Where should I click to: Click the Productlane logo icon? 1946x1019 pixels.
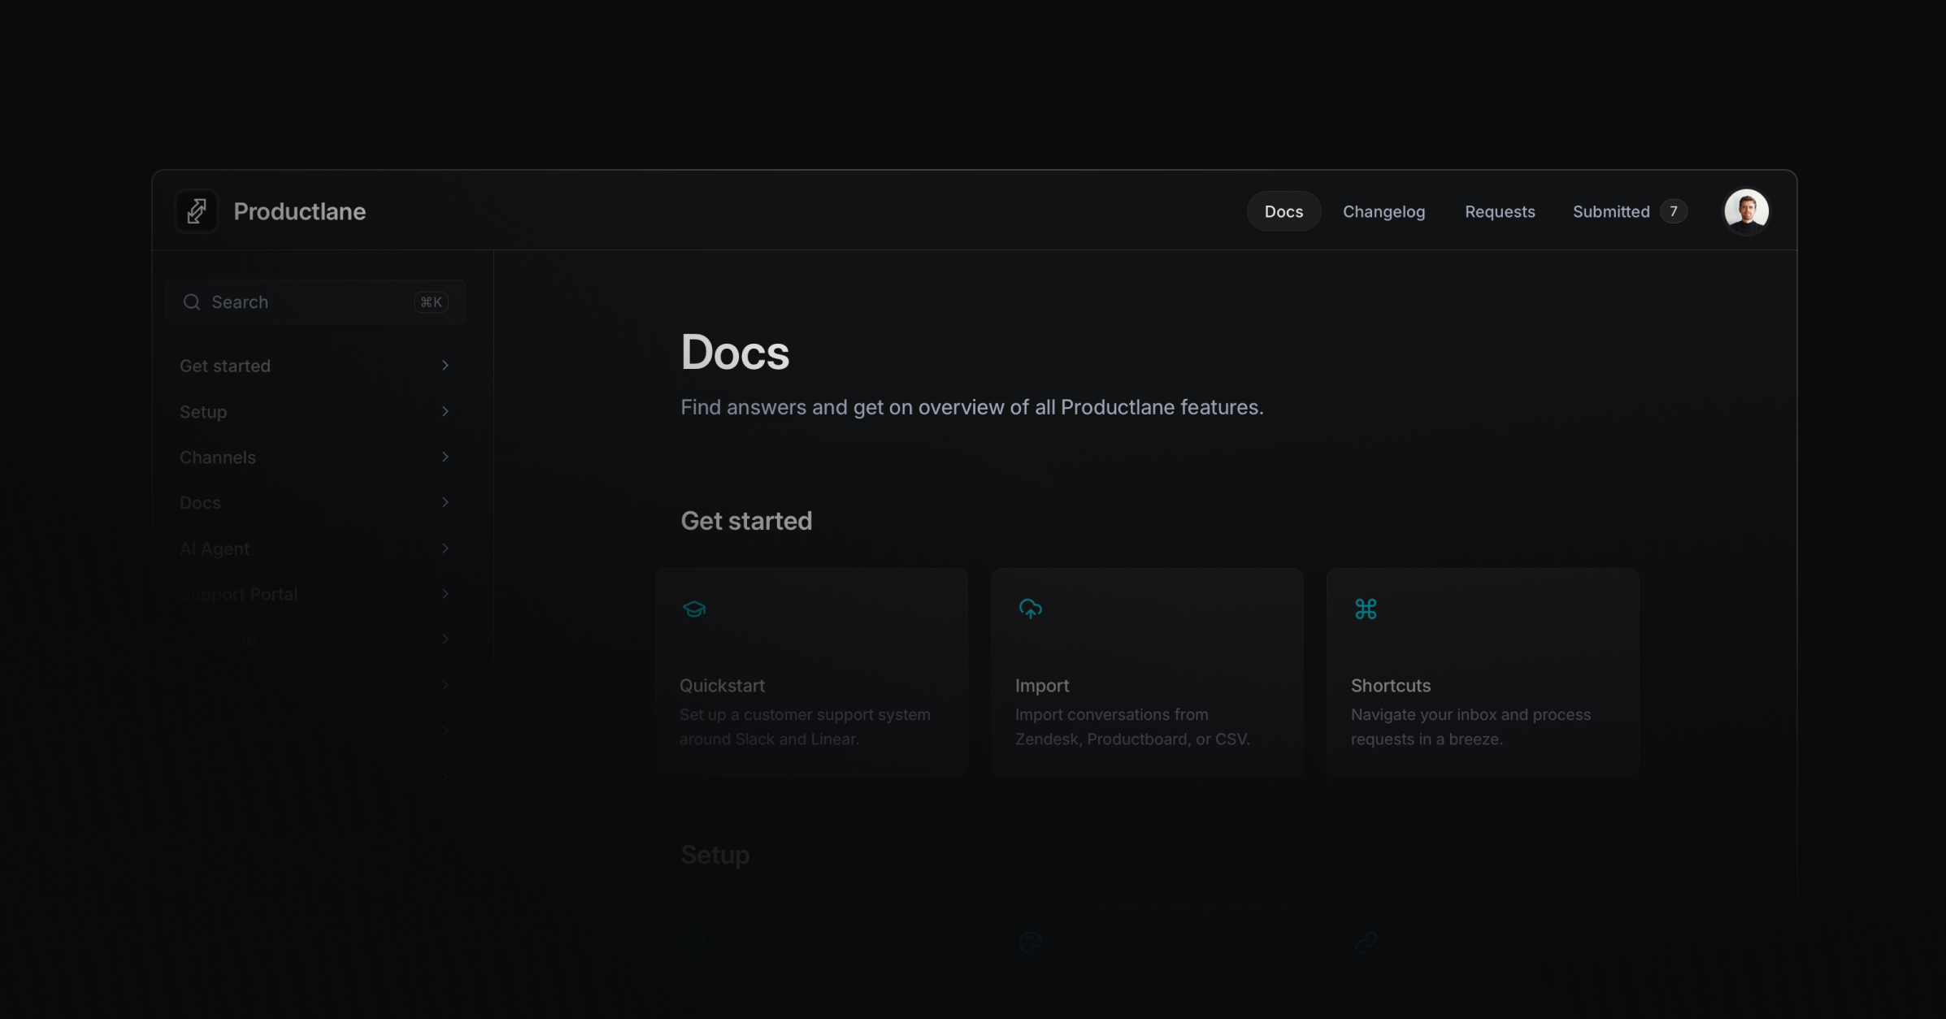pos(197,211)
